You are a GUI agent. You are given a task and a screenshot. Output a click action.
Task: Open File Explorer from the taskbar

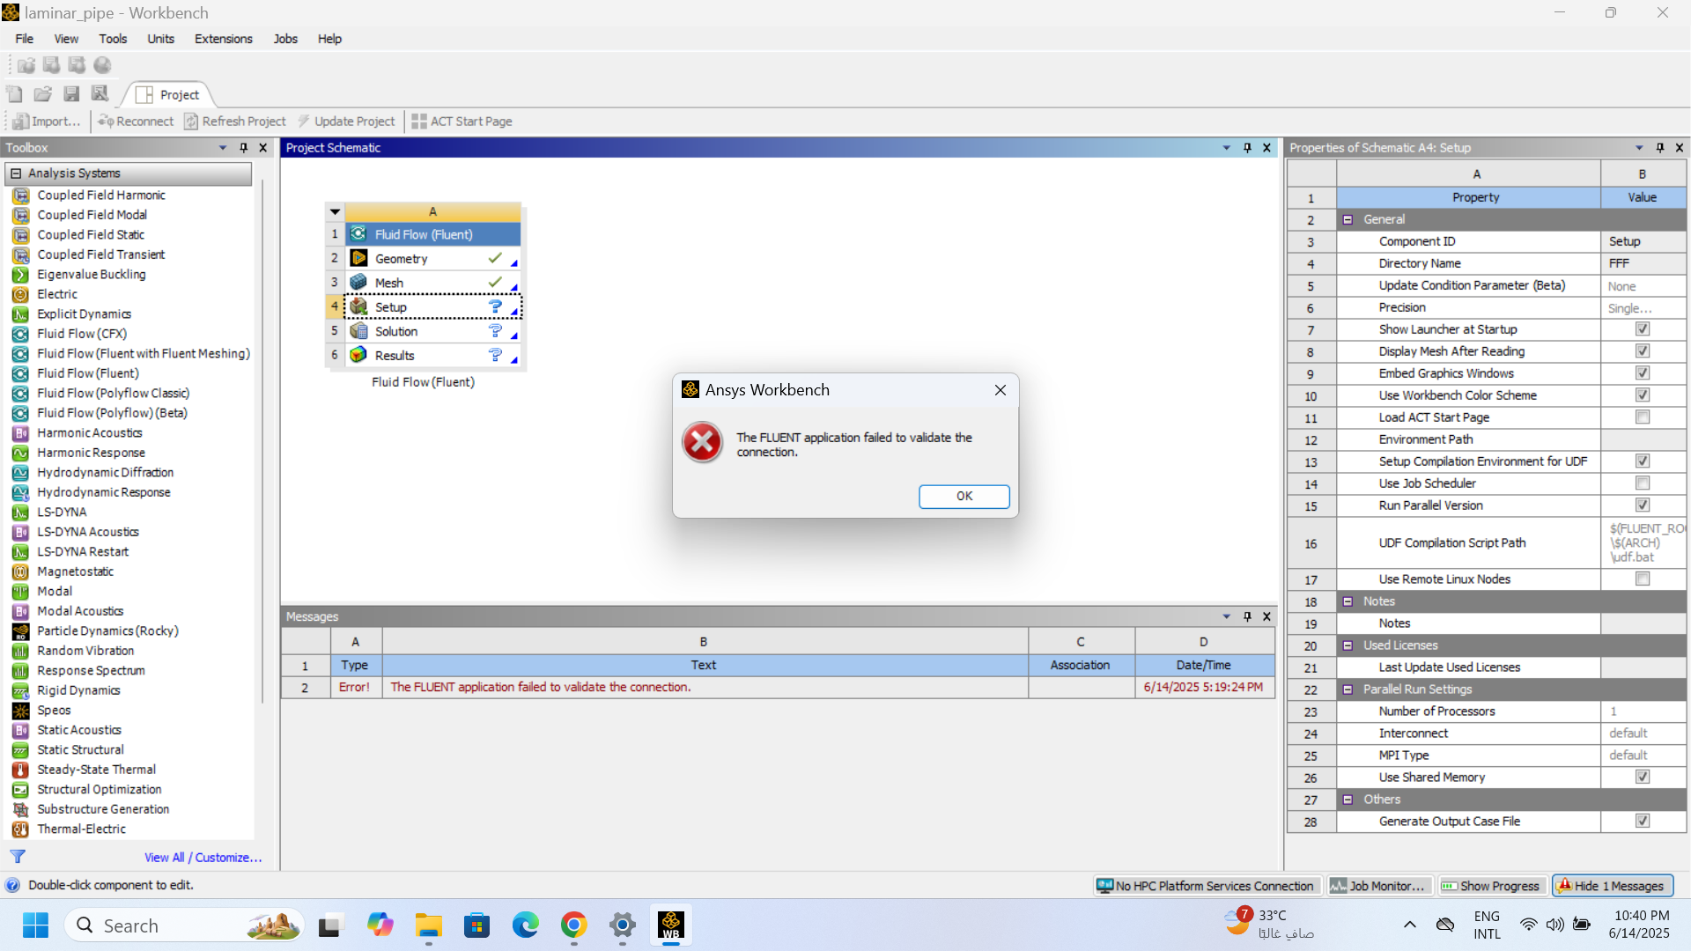(x=429, y=925)
